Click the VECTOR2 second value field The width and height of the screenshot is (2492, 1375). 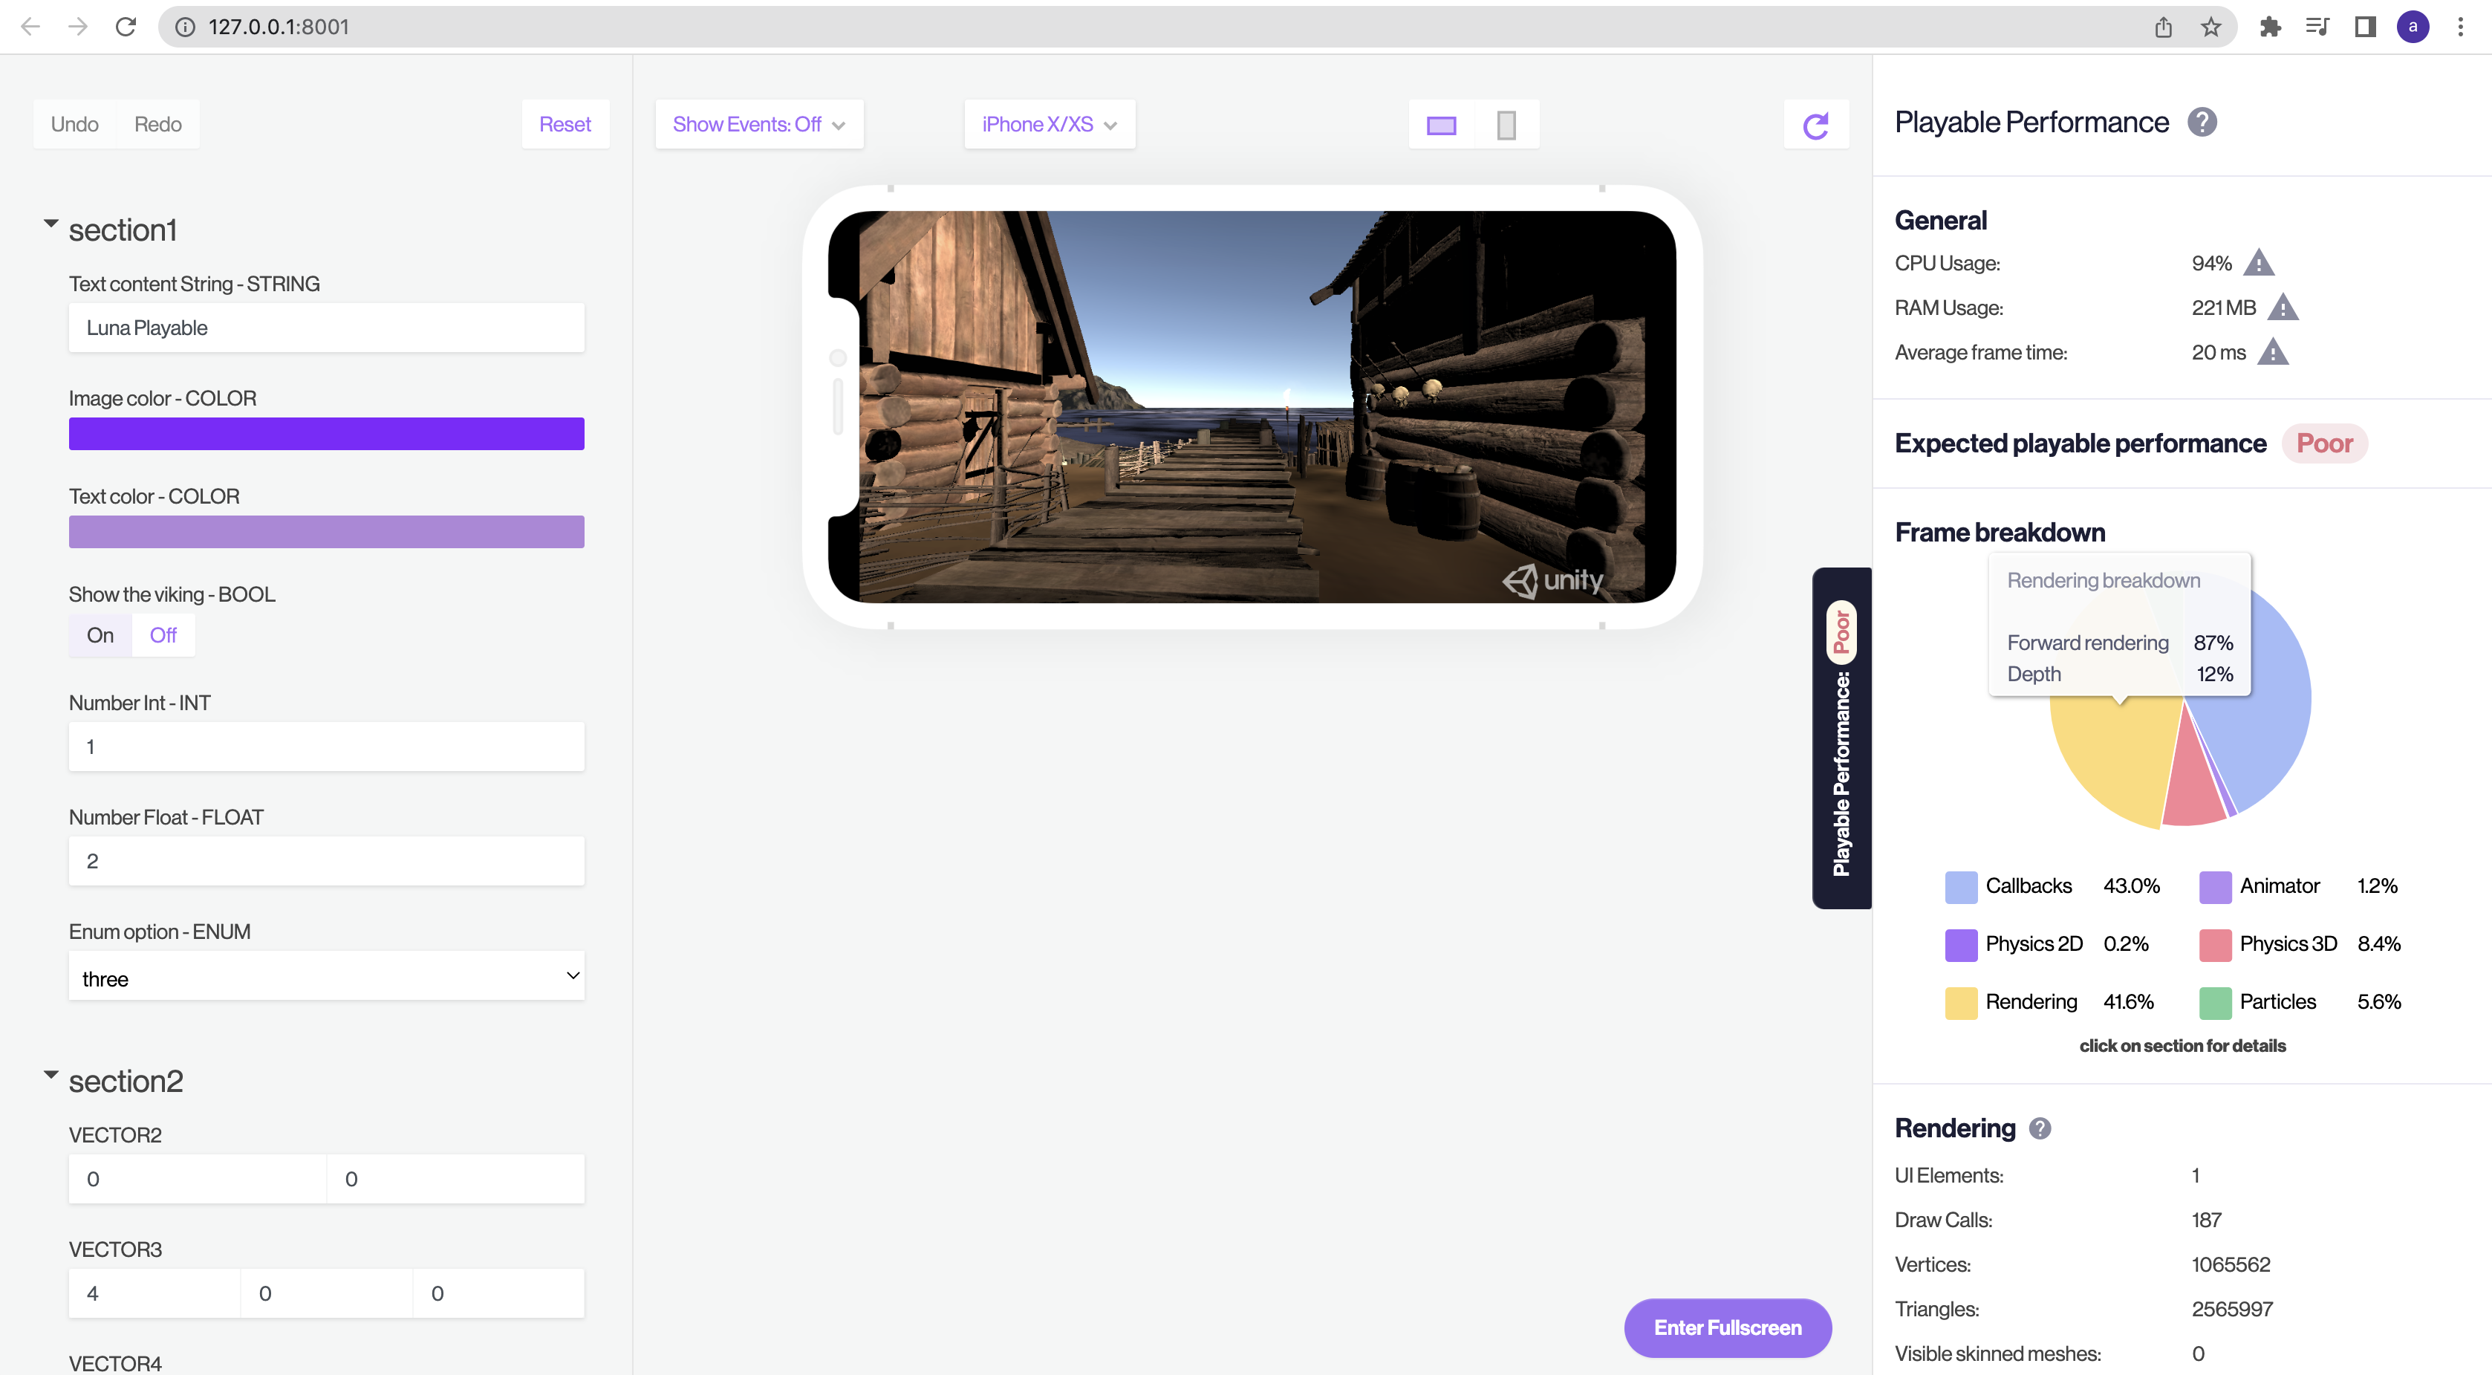pos(455,1179)
